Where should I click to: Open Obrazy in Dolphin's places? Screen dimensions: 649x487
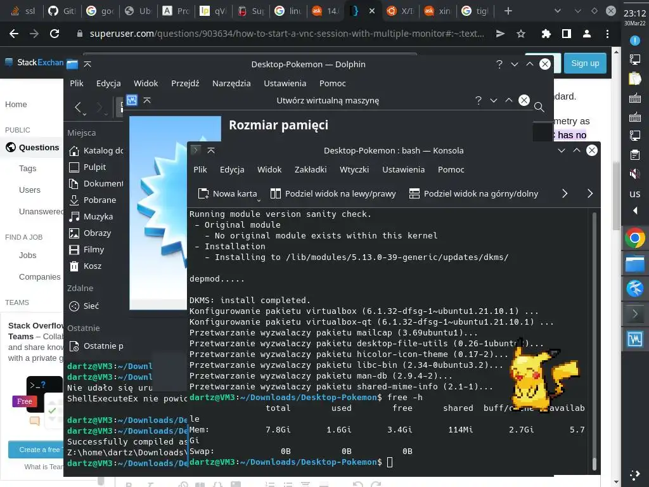click(96, 233)
